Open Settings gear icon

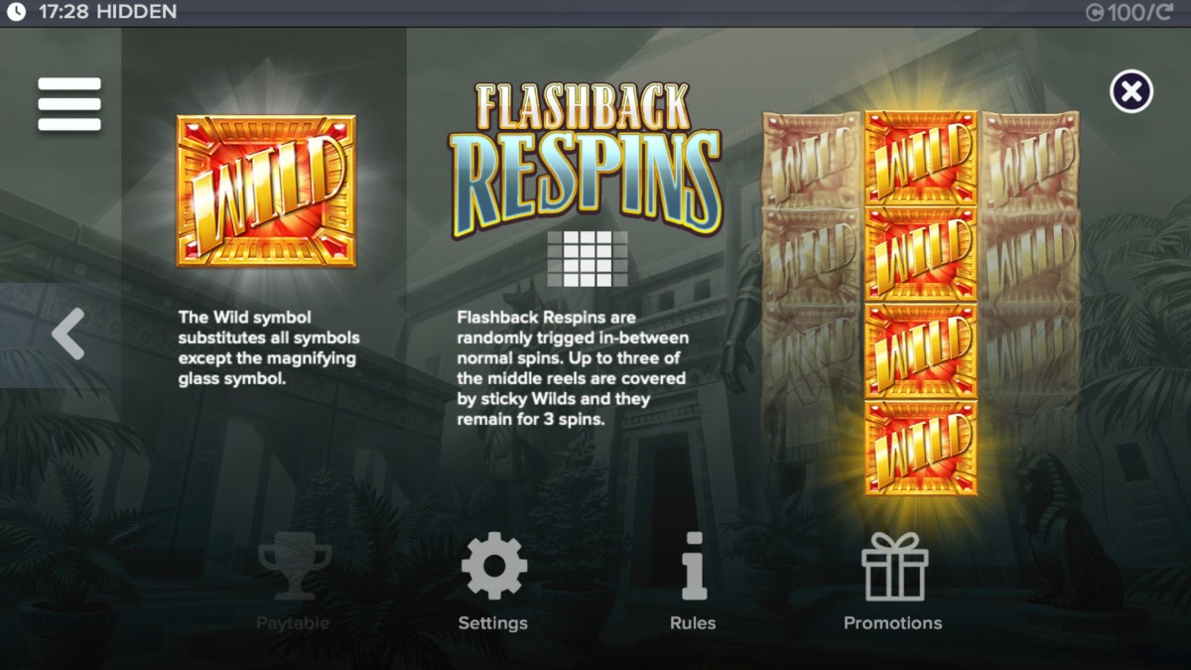click(493, 566)
